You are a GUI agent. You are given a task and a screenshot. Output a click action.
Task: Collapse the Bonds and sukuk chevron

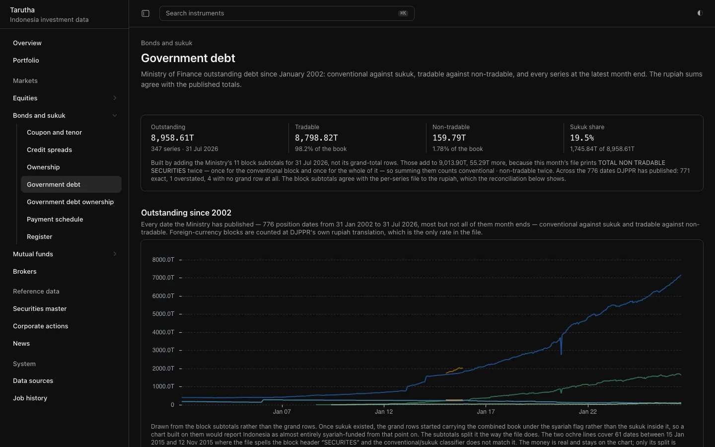[115, 115]
